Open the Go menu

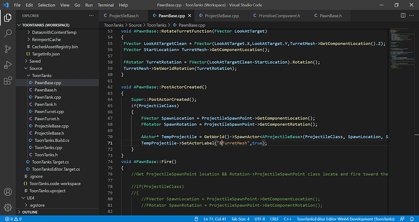tap(77, 5)
